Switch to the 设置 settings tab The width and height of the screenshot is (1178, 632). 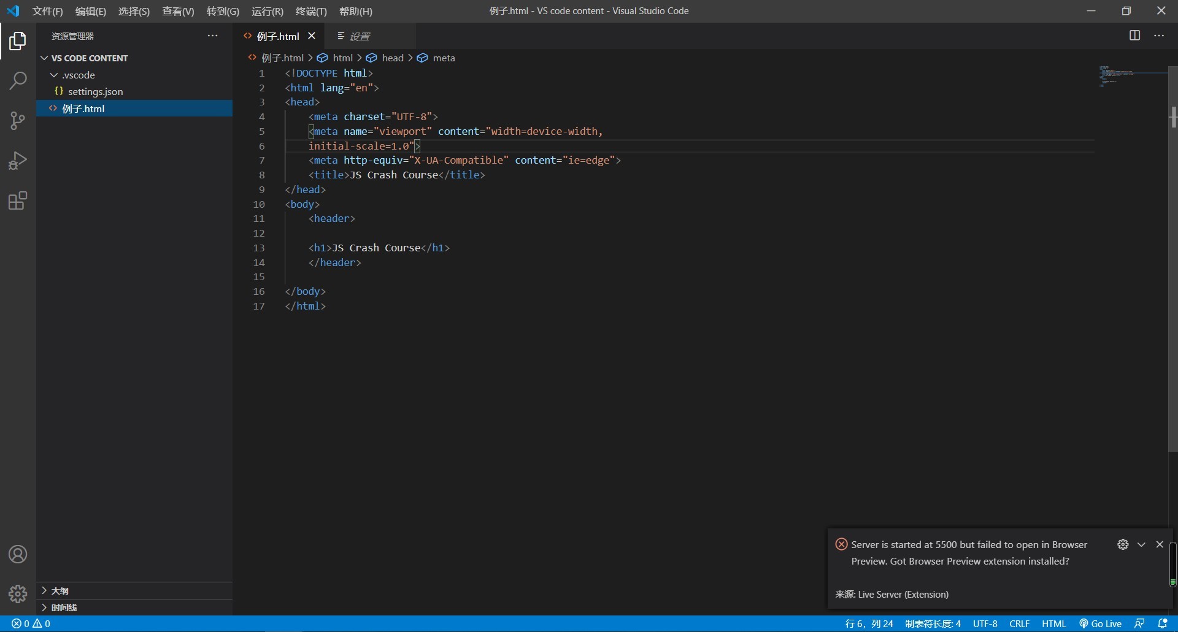click(x=370, y=36)
